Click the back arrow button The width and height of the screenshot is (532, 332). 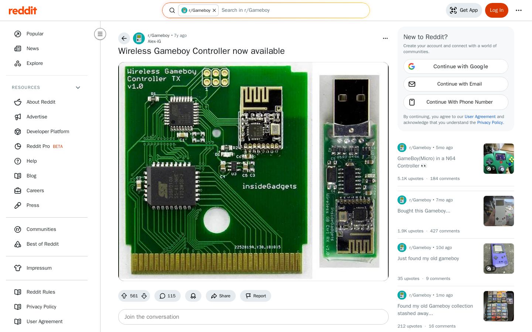coord(124,38)
